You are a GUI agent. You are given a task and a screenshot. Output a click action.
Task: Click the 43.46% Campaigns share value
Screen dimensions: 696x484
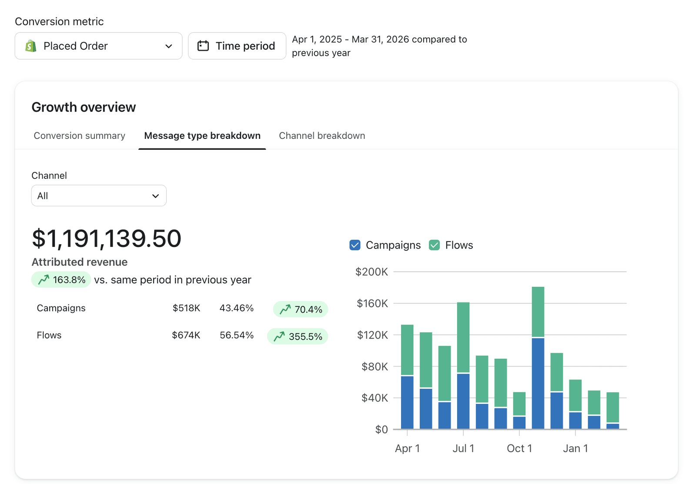coord(237,308)
